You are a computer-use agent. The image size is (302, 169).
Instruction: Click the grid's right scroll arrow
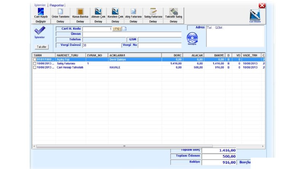(263, 146)
